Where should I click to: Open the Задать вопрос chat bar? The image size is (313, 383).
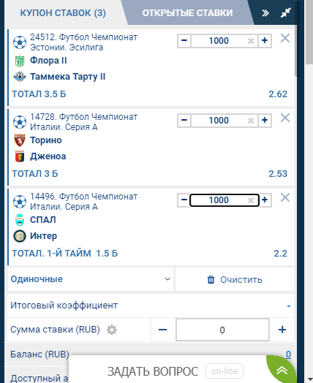tap(153, 371)
